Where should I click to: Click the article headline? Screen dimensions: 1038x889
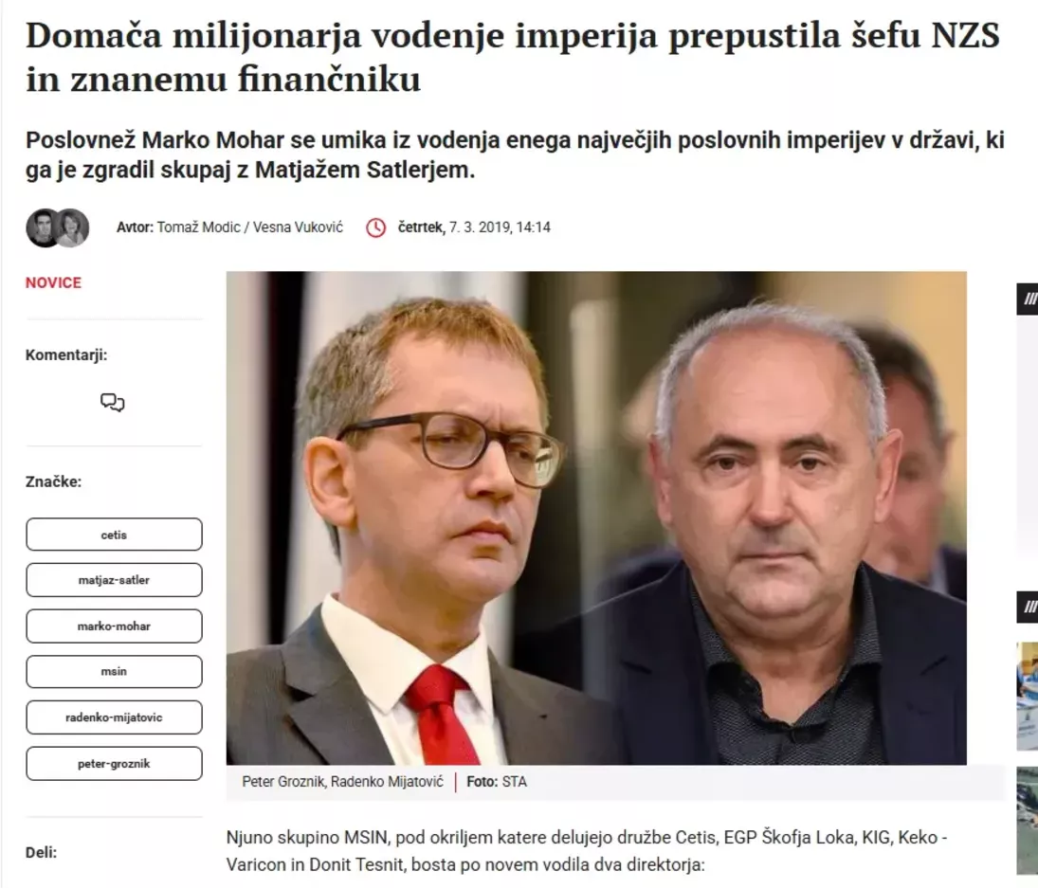[x=513, y=58]
